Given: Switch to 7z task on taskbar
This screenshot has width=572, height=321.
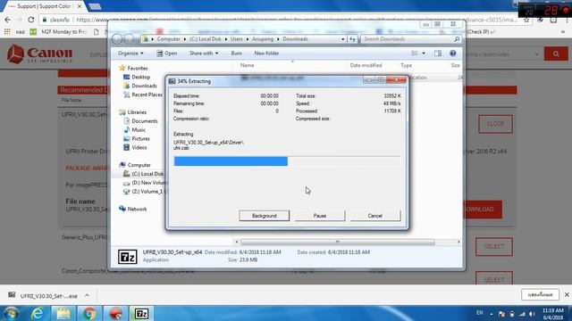Looking at the screenshot, I should (x=141, y=313).
